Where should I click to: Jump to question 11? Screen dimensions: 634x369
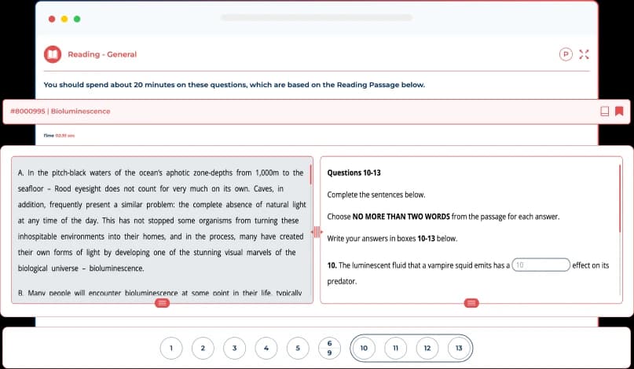pyautogui.click(x=395, y=348)
